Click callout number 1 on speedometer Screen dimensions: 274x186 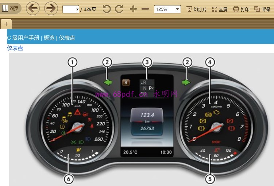(73, 62)
